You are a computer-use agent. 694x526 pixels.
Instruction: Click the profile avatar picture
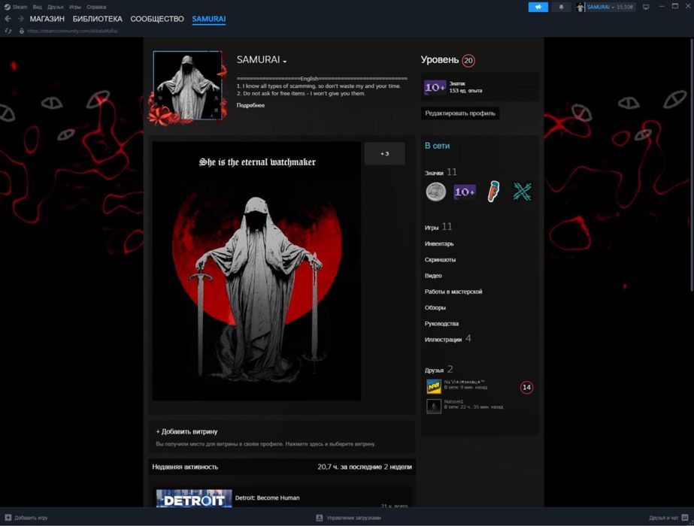point(187,86)
